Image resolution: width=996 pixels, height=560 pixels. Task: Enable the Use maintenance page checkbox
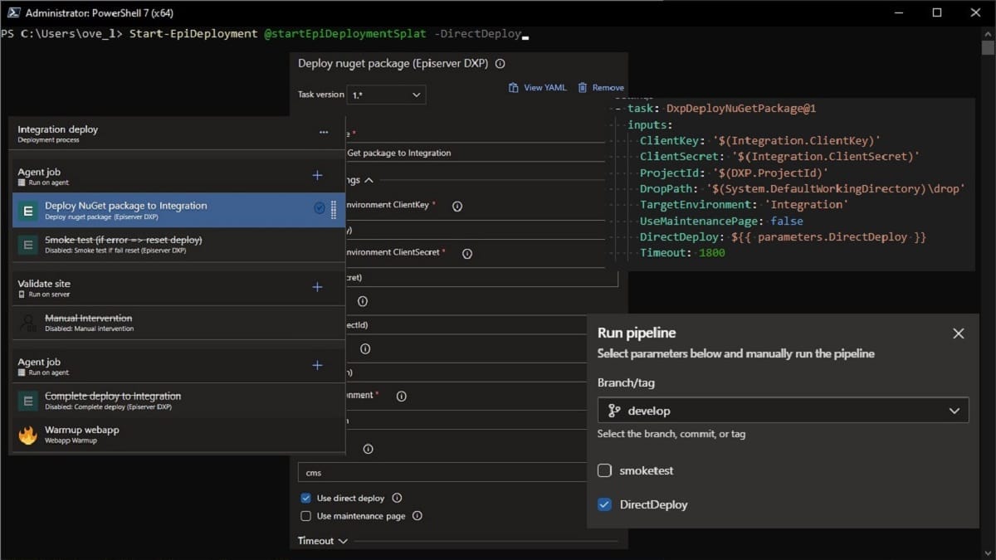pyautogui.click(x=305, y=516)
